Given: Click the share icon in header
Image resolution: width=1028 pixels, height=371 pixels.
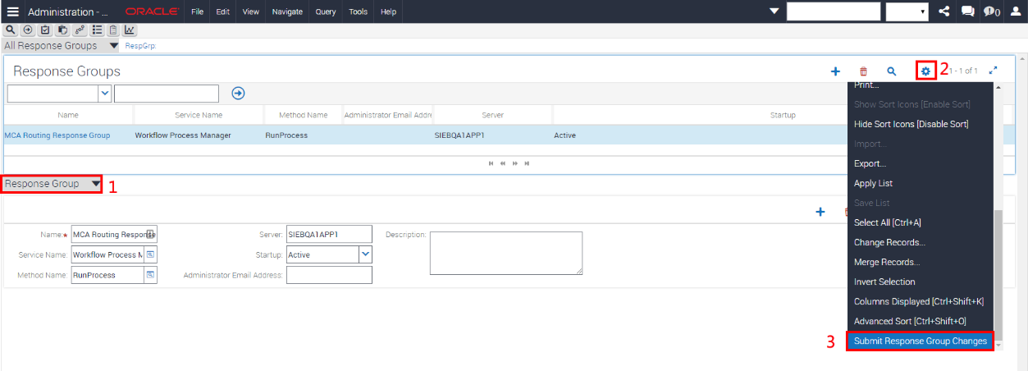Looking at the screenshot, I should tap(943, 11).
